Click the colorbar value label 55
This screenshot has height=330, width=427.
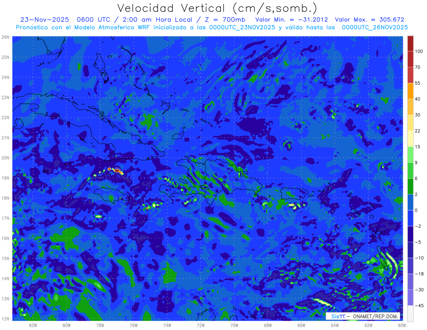coord(418,83)
